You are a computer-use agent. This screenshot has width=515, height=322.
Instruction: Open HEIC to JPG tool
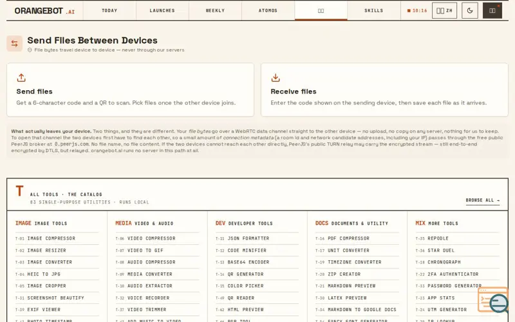57,274
